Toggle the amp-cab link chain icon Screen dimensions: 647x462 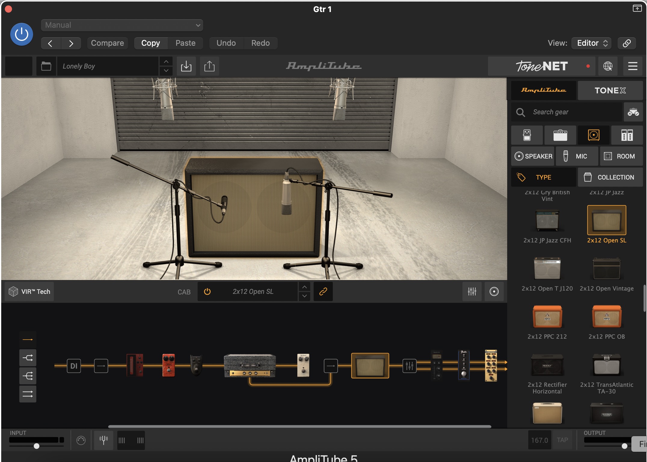pos(323,291)
